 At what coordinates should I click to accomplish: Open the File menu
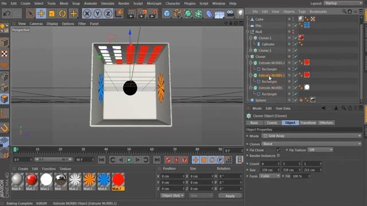tap(4, 3)
